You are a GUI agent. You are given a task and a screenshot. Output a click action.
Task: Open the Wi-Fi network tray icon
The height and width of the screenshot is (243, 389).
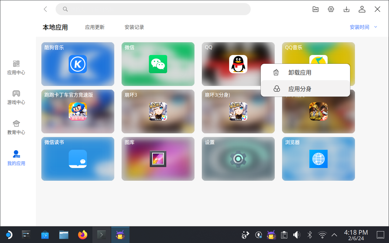(322, 235)
